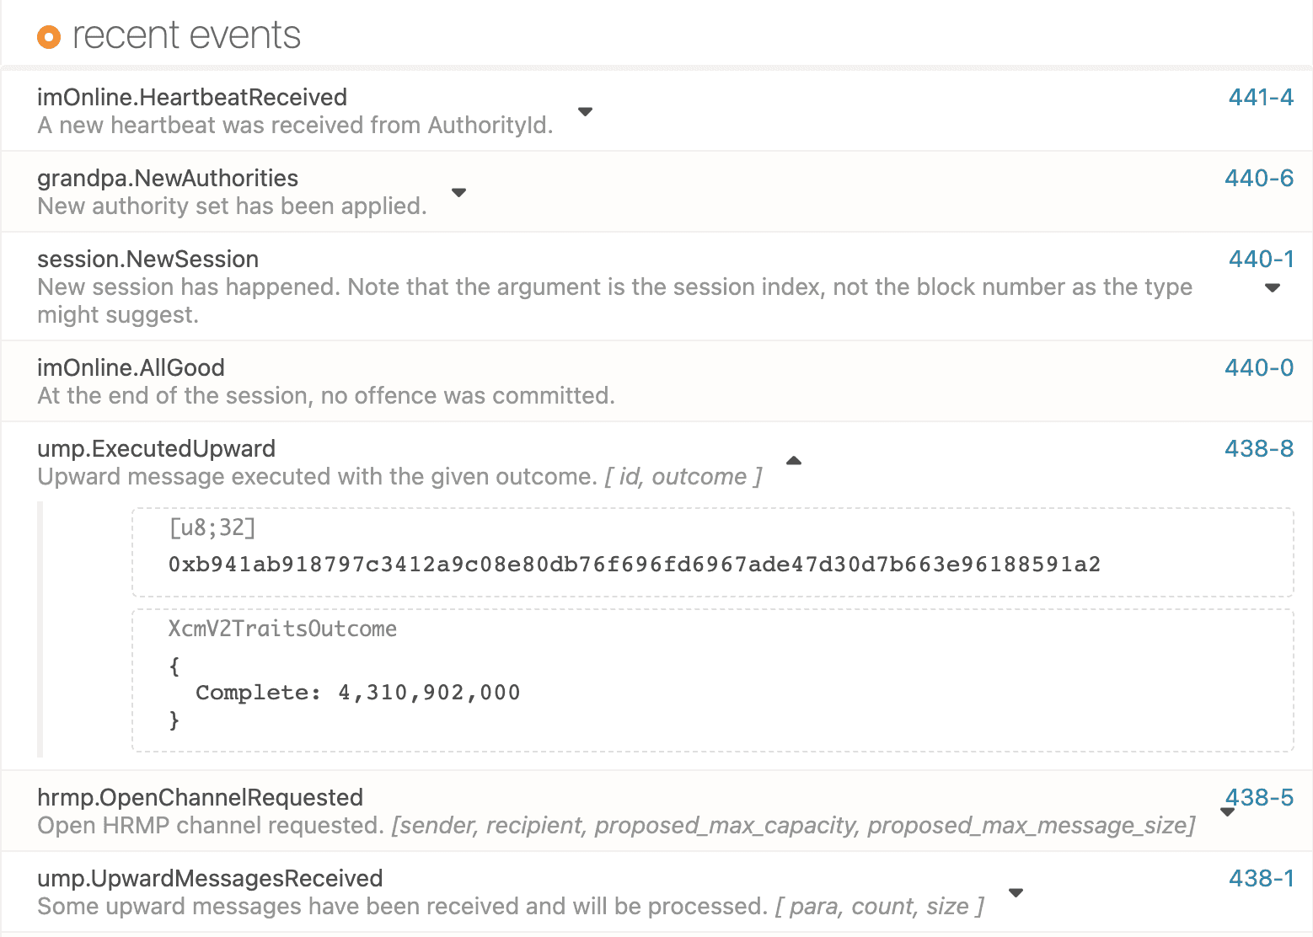Expand hrmp.OpenChannelRequested event details
1313x937 pixels.
tap(1227, 811)
